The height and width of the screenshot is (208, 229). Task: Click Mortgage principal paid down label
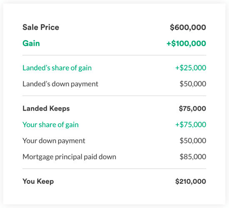[70, 157]
